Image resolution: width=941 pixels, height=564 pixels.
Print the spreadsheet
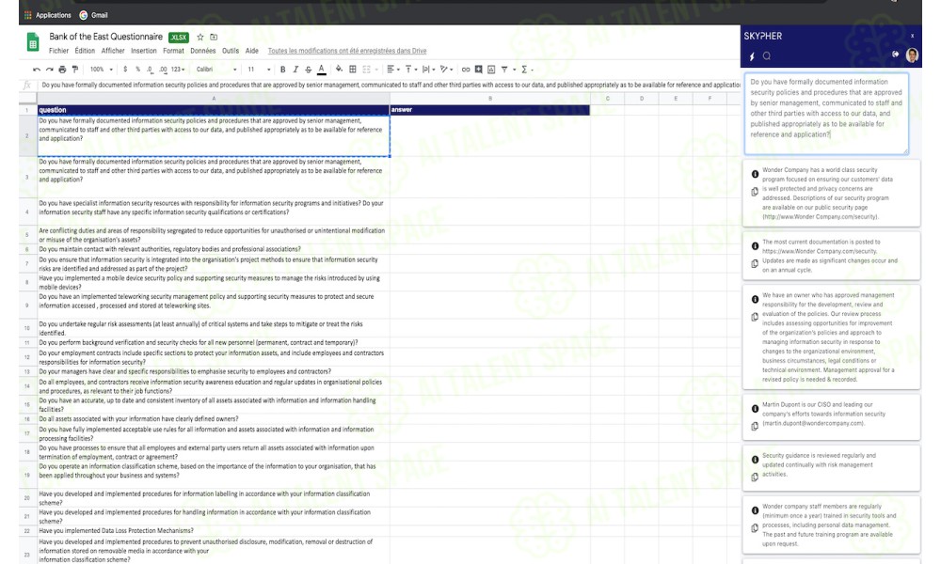coord(62,70)
